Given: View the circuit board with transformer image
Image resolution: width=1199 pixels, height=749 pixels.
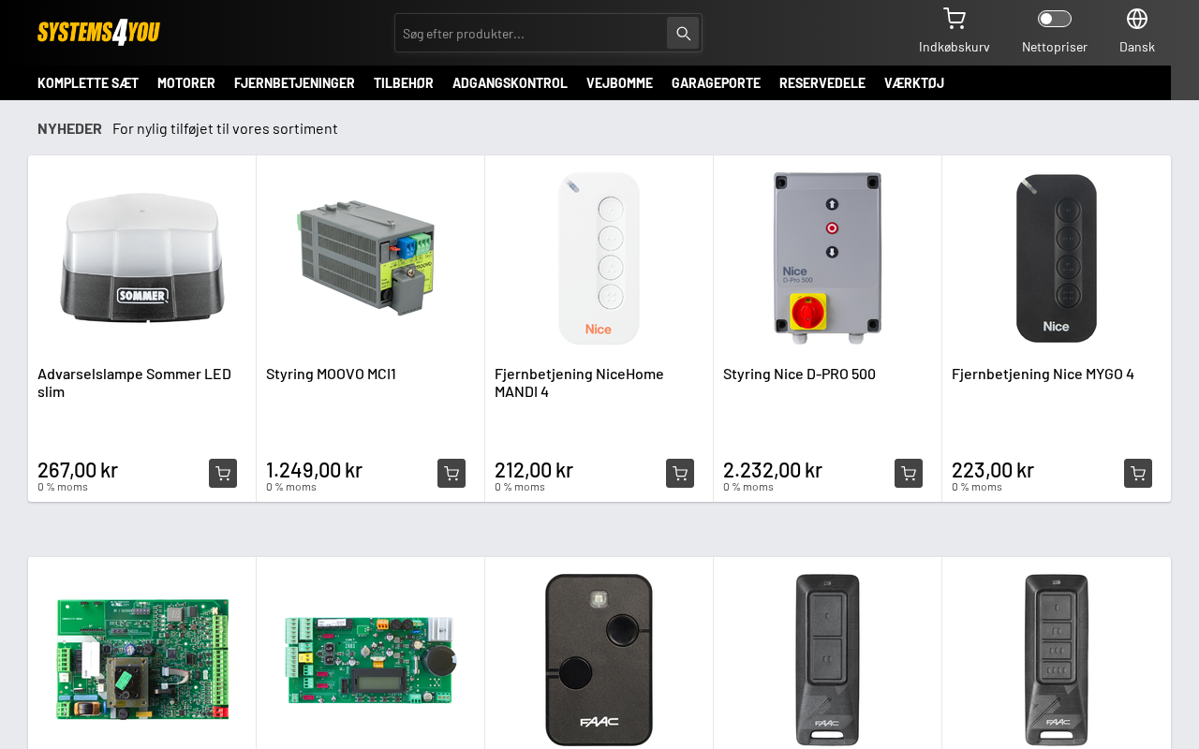Looking at the screenshot, I should click(142, 659).
